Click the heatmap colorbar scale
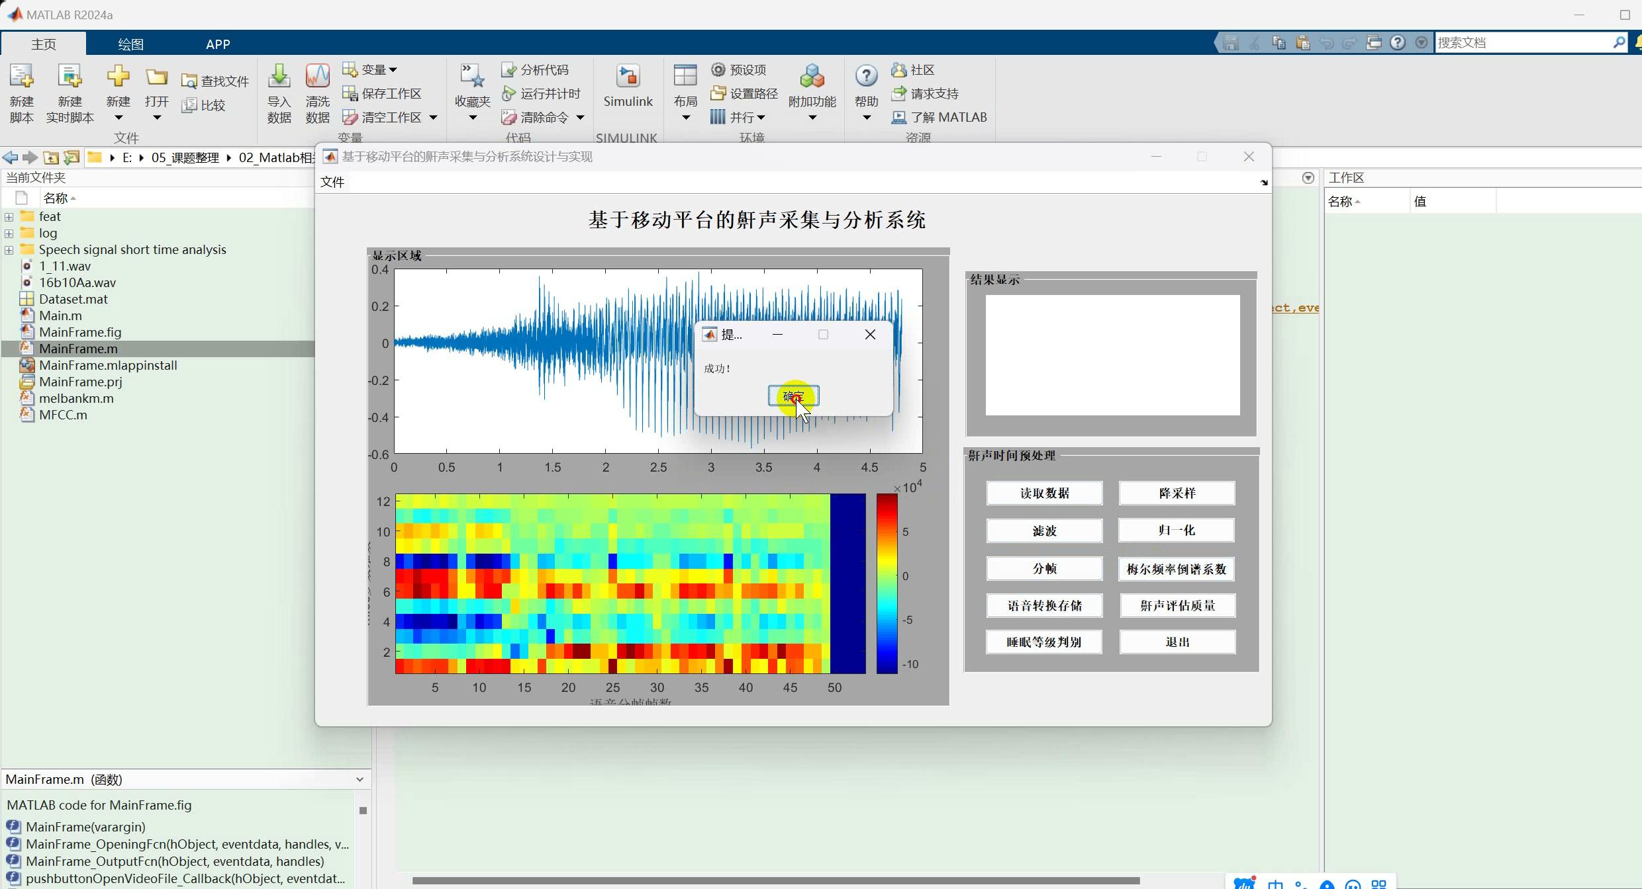Image resolution: width=1642 pixels, height=889 pixels. click(887, 583)
